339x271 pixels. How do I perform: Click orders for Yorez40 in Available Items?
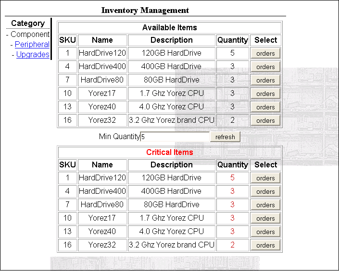(x=265, y=107)
